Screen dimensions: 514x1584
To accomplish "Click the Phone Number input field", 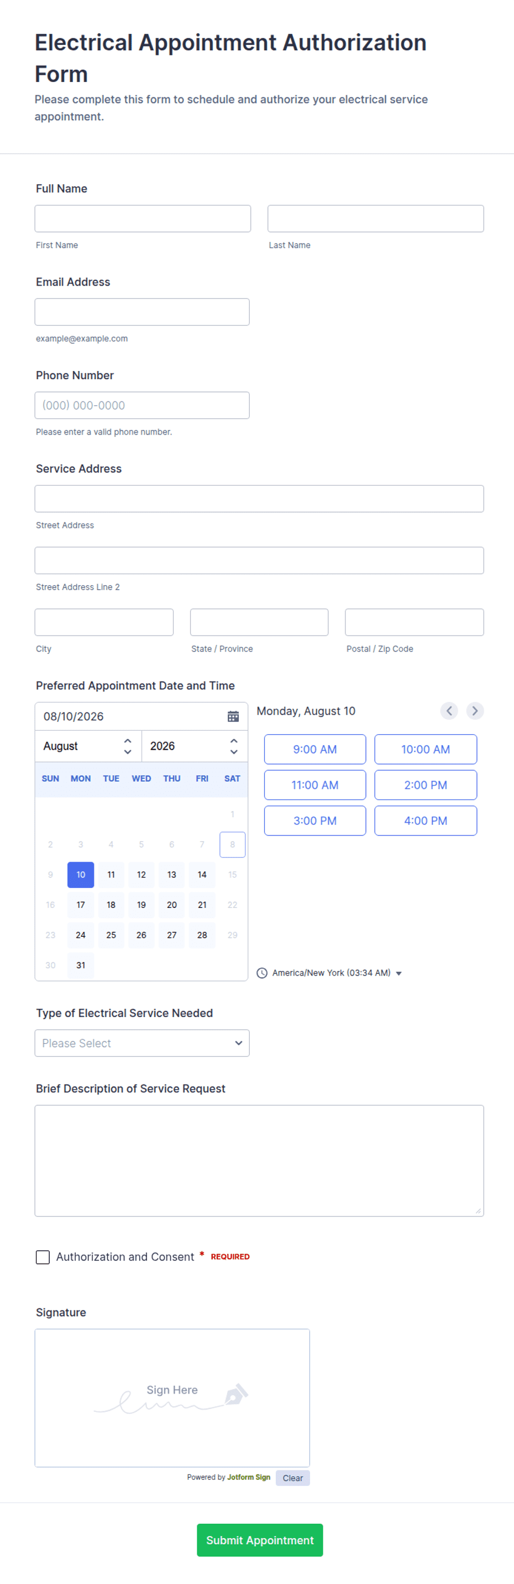I will (x=142, y=405).
